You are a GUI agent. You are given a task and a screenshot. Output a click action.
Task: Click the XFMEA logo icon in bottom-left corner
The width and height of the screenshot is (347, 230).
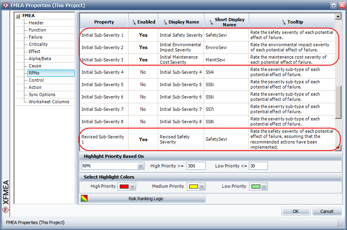6,210
